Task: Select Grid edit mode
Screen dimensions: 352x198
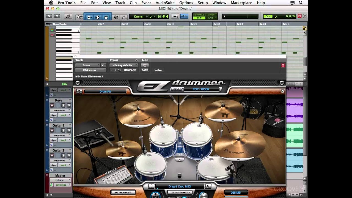Action: 211,18
